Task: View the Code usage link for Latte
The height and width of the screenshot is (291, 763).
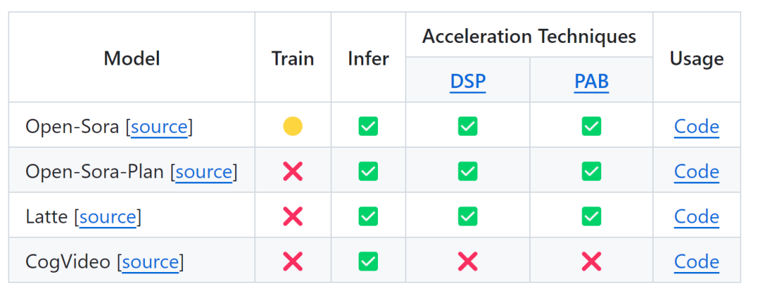Action: tap(697, 217)
